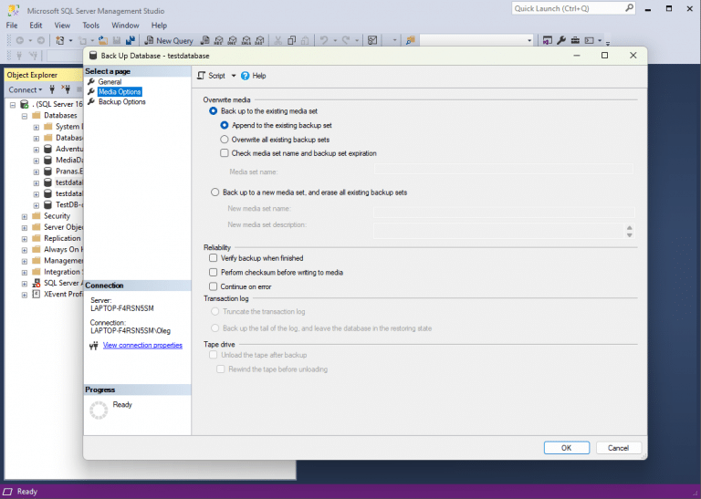Image resolution: width=701 pixels, height=499 pixels.
Task: Click the Analysis Services DMX Query icon
Action: click(x=232, y=41)
